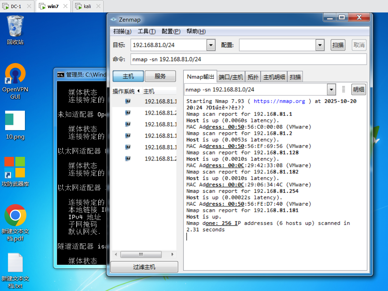The image size is (388, 291).
Task: Expand the scan output selector dropdown
Action: tap(331, 89)
